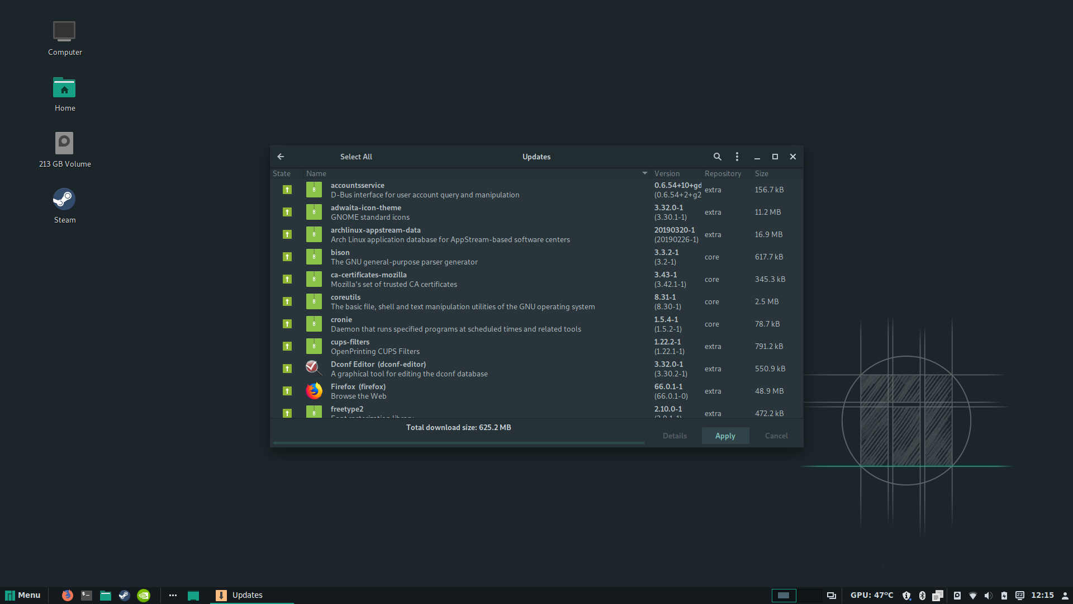The height and width of the screenshot is (604, 1073).
Task: Click the Dconf Editor app icon
Action: pyautogui.click(x=314, y=368)
